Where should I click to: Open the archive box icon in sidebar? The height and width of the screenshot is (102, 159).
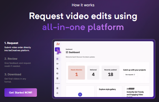[57, 78]
